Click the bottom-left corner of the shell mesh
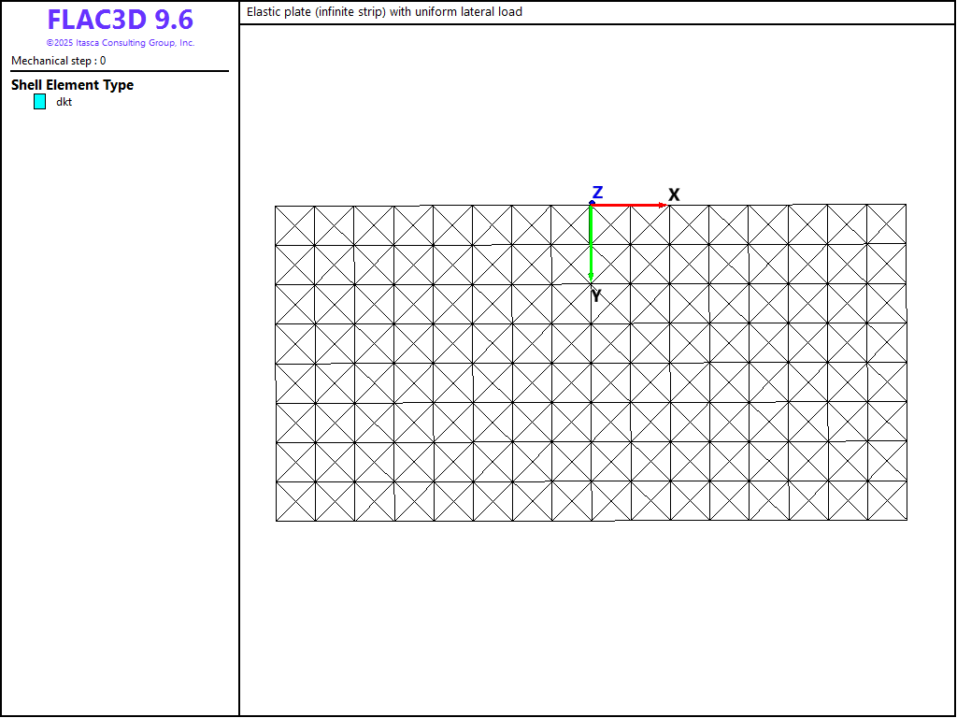The image size is (957, 718). [x=276, y=521]
